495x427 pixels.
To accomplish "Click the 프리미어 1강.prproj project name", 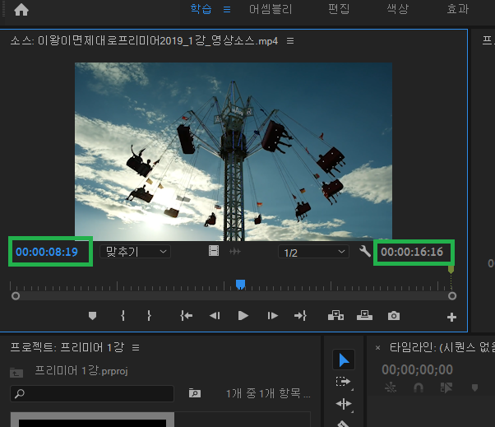I will [x=81, y=370].
